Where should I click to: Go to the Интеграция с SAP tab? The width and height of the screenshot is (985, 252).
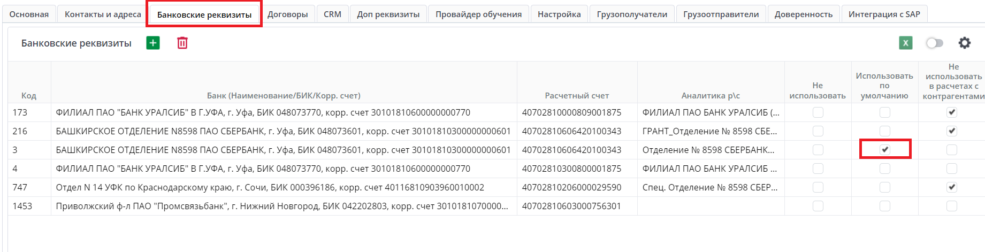[884, 14]
